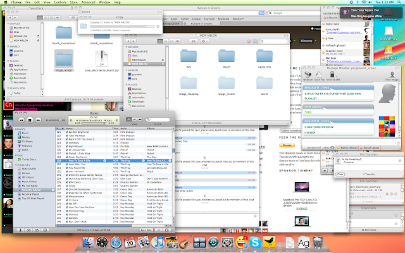405x253 pixels.
Task: Open Movies in iTunes library sidebar
Action: [25, 137]
